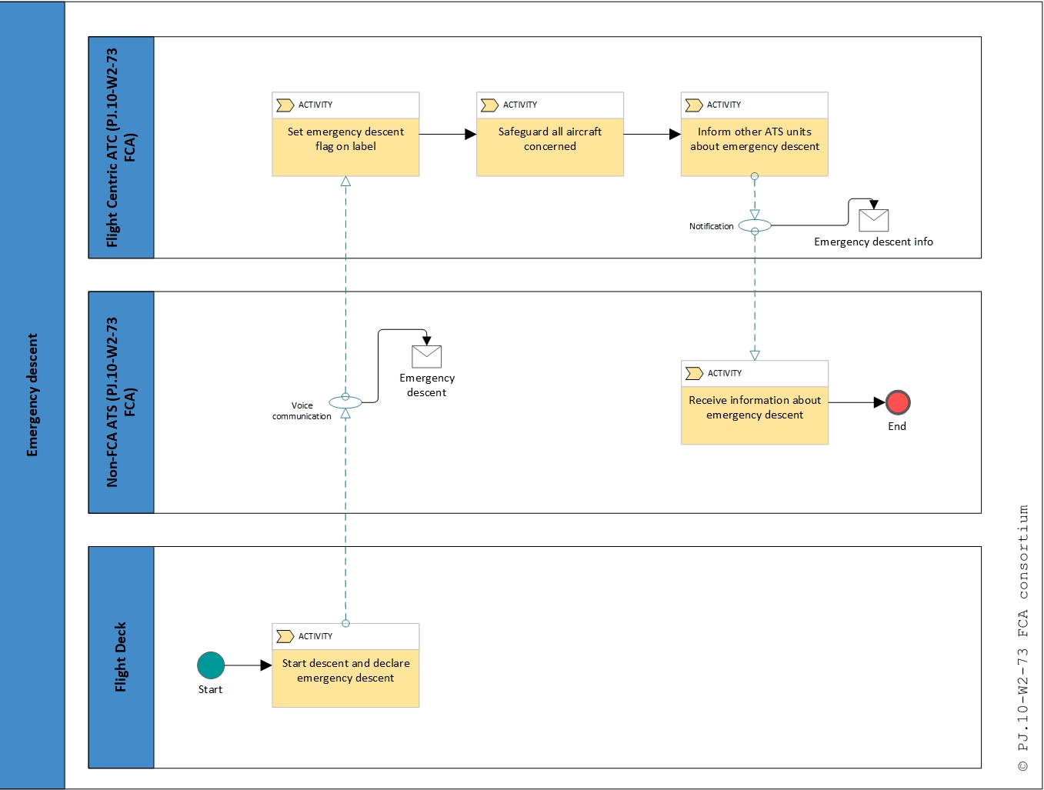Select the Notification ellipse connector
Screen dimensions: 1044x790
tap(754, 226)
